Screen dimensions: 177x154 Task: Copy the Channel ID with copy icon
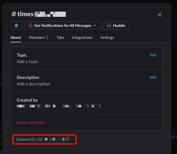67,139
